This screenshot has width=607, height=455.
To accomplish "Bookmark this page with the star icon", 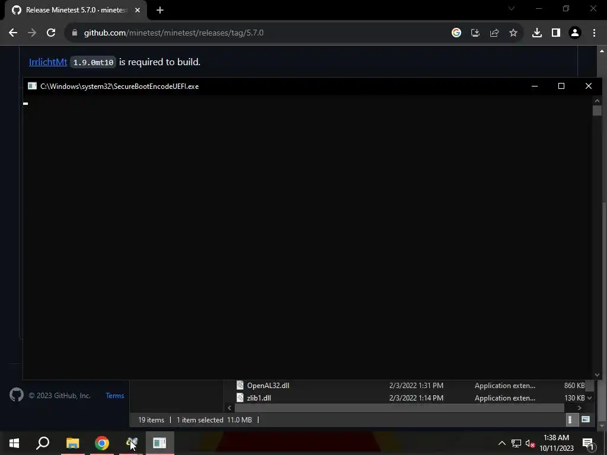I will coord(513,33).
